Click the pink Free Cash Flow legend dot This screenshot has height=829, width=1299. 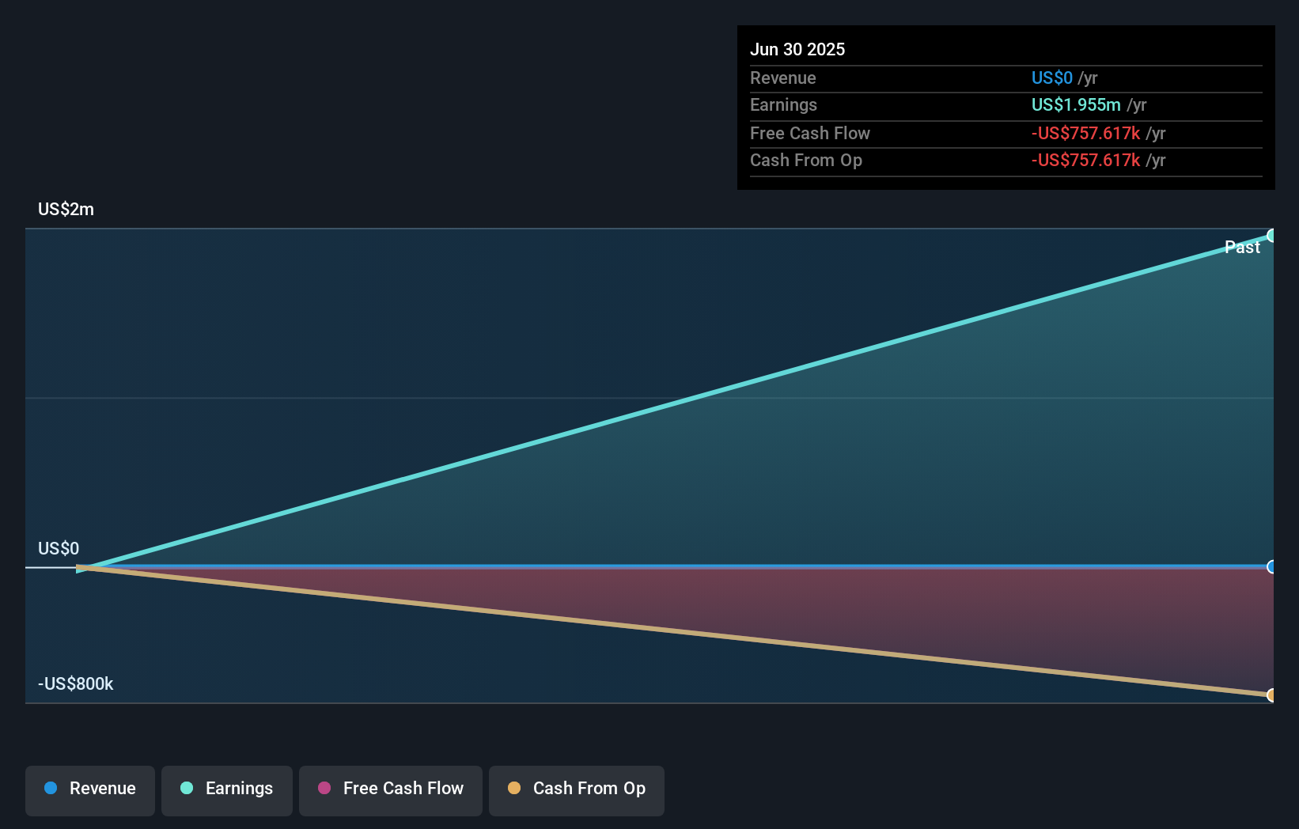tap(324, 788)
